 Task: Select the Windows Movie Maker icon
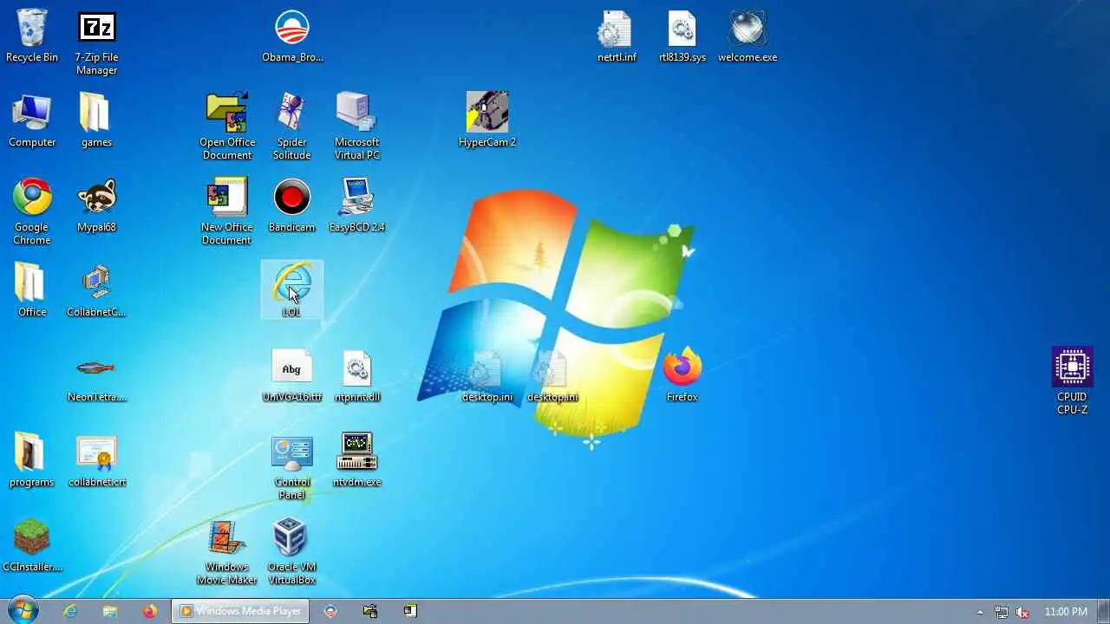pos(226,552)
